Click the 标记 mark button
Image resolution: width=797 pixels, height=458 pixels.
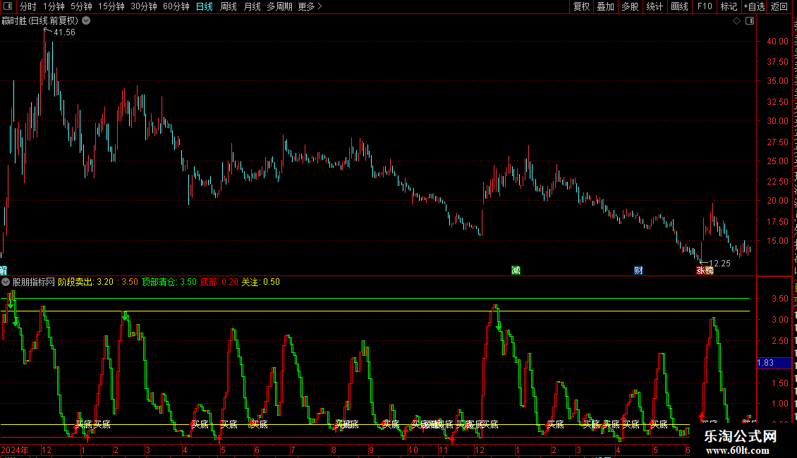tap(729, 6)
